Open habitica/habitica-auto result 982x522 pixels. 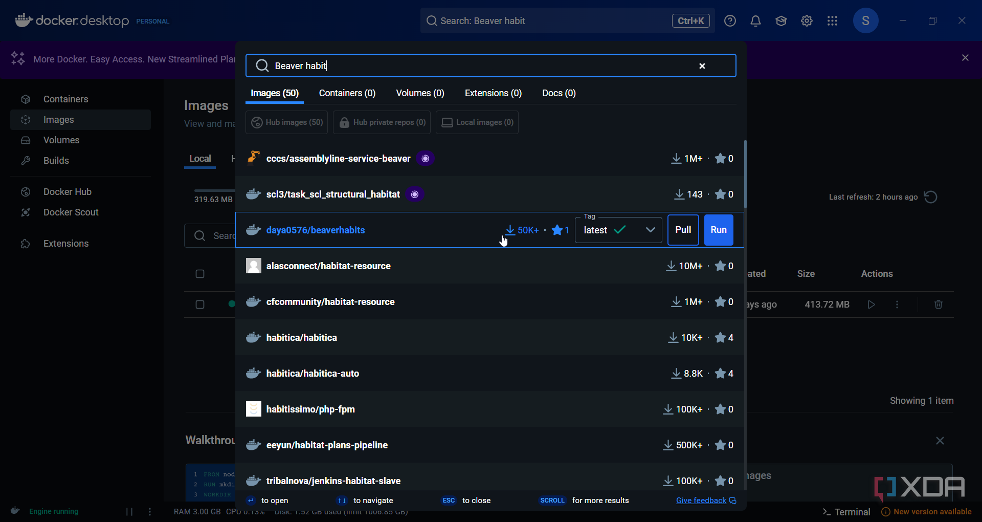pyautogui.click(x=489, y=374)
